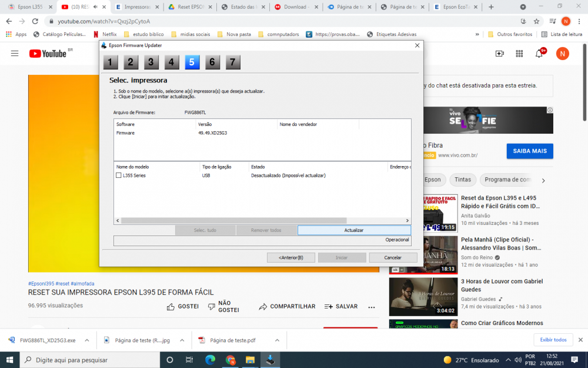
Task: Close the downloads bar
Action: tap(580, 340)
